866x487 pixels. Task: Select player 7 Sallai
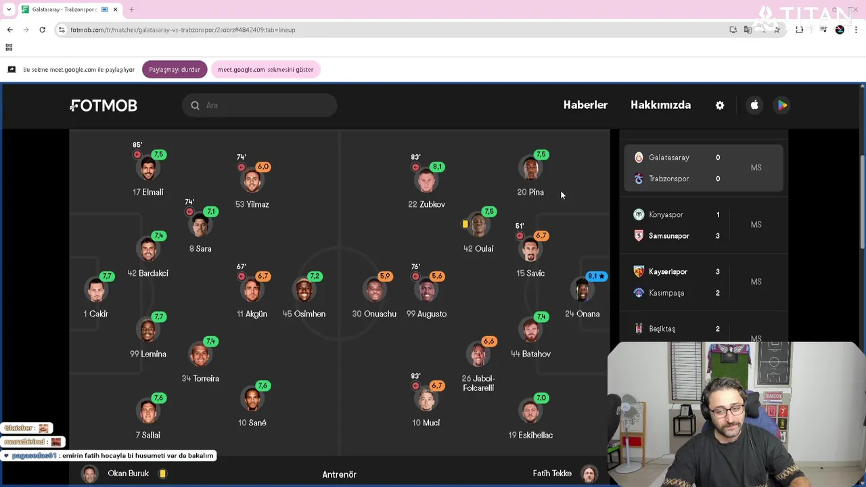[x=148, y=417]
